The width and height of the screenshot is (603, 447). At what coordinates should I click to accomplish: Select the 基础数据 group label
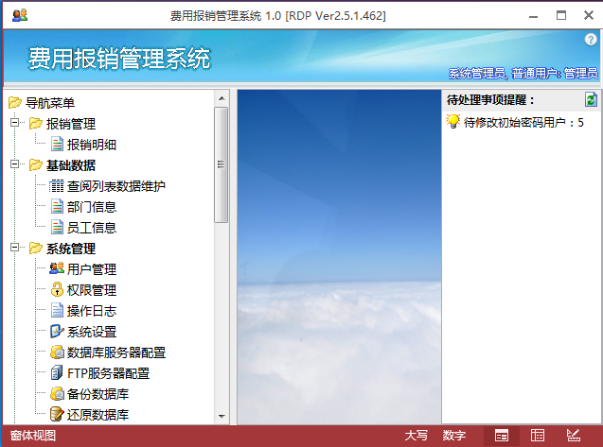71,165
